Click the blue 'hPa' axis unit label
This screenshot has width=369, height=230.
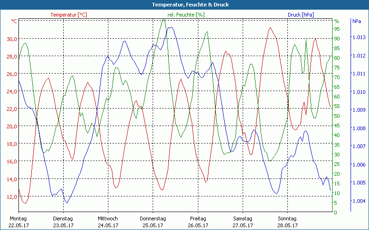click(x=356, y=21)
